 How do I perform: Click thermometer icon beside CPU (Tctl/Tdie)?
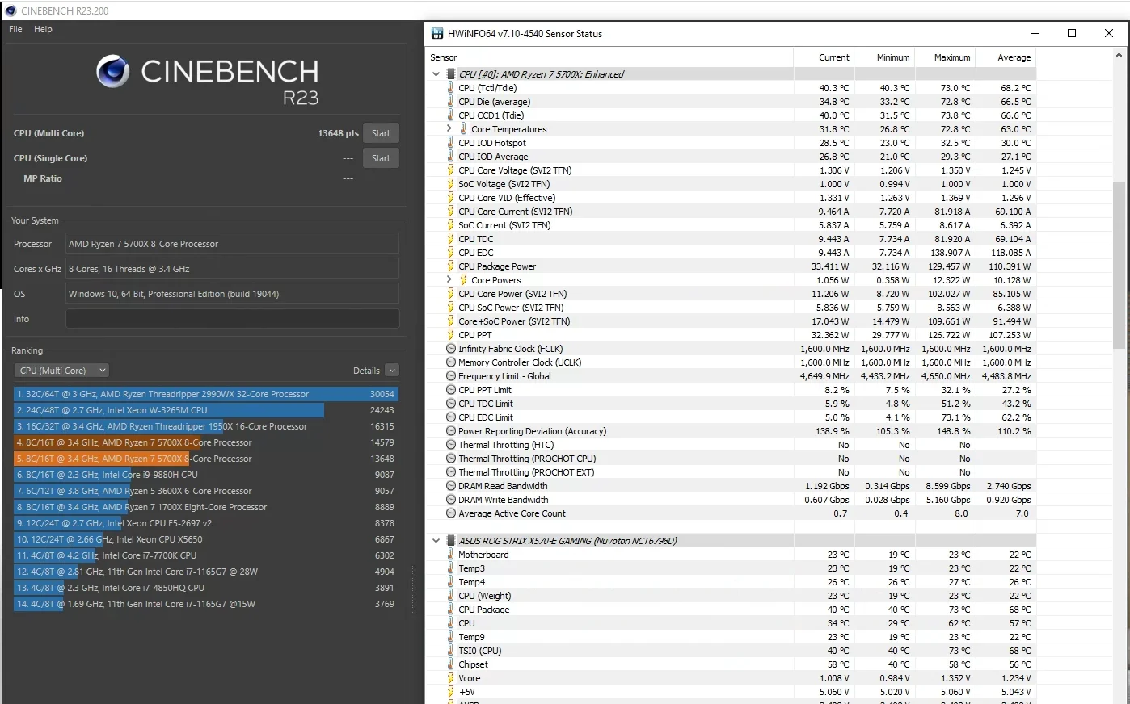[451, 88]
